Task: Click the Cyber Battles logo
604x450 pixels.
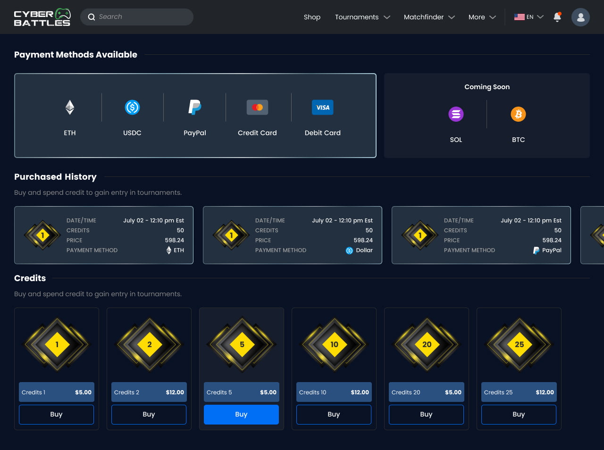Action: [x=42, y=17]
